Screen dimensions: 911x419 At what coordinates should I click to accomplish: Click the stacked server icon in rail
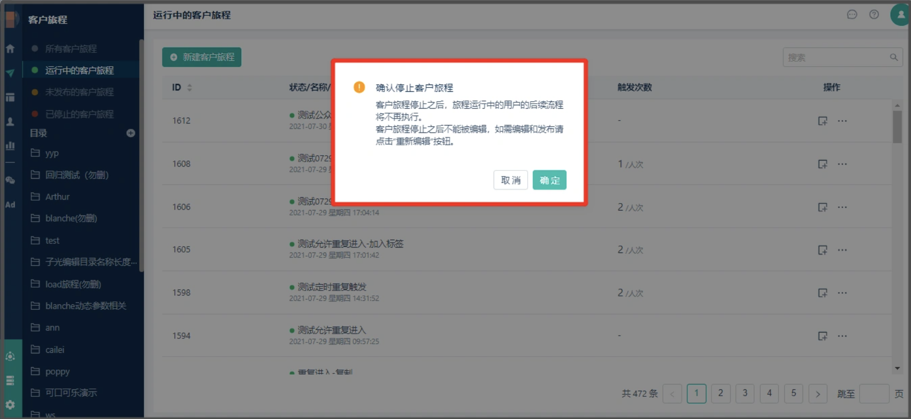point(10,380)
